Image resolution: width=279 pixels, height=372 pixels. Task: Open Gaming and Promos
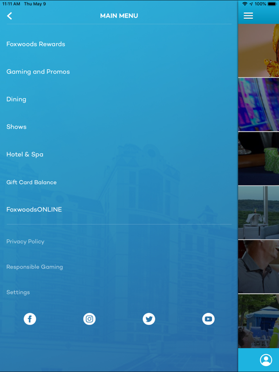pos(38,72)
